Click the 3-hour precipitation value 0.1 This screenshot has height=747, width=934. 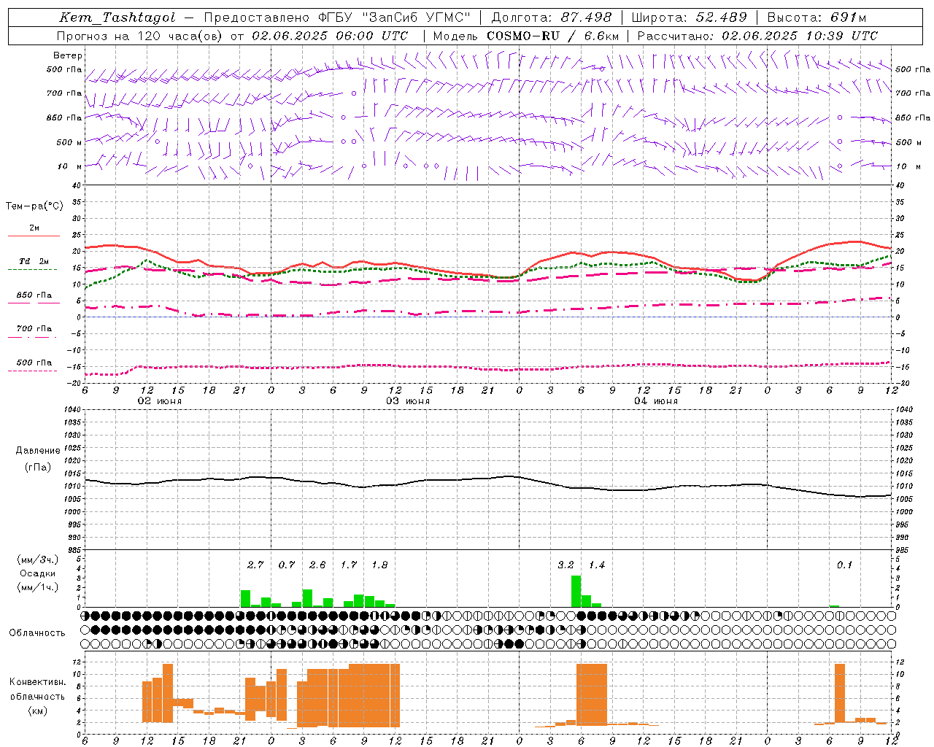pos(844,565)
